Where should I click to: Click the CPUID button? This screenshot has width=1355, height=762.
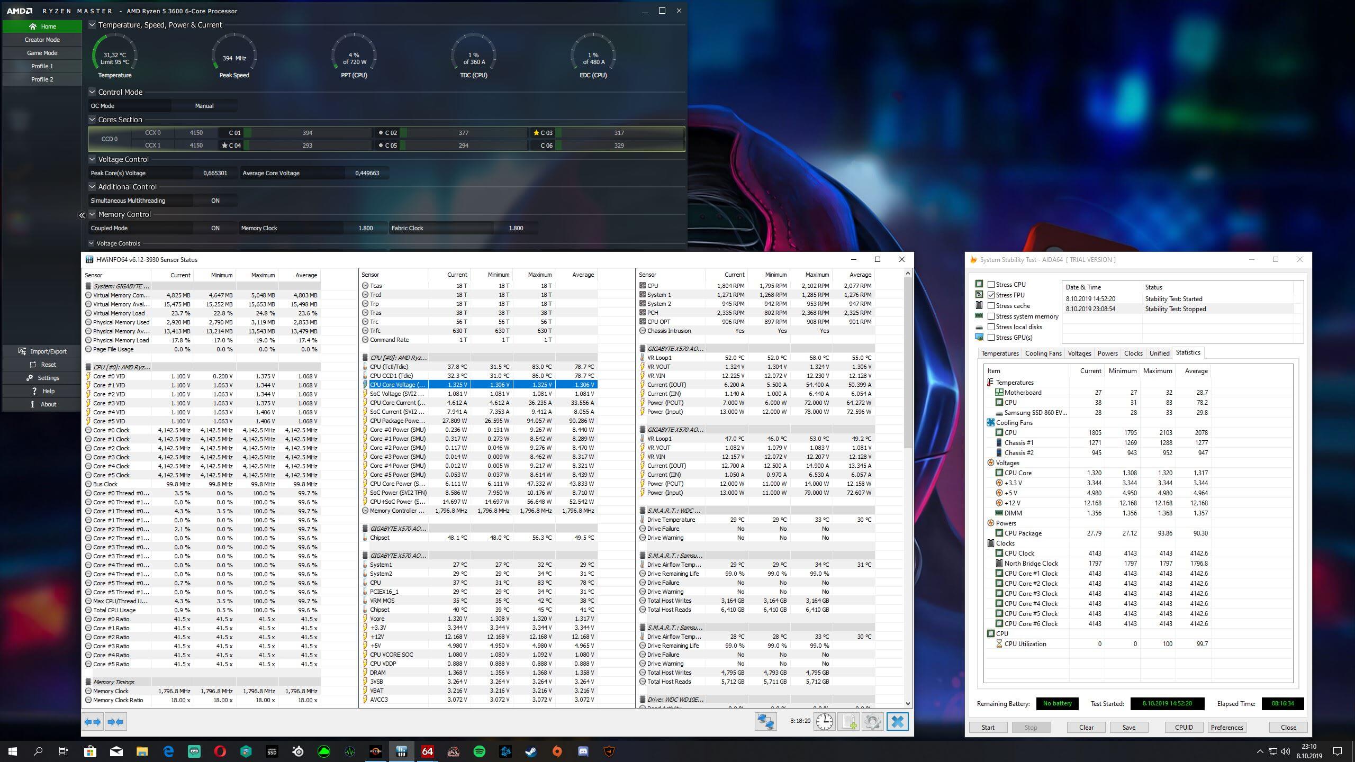[x=1184, y=727]
